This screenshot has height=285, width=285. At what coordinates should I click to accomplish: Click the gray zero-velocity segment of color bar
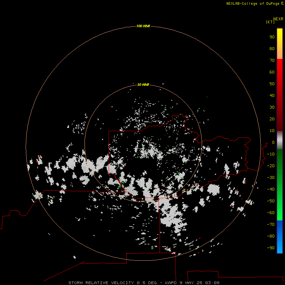(280, 140)
